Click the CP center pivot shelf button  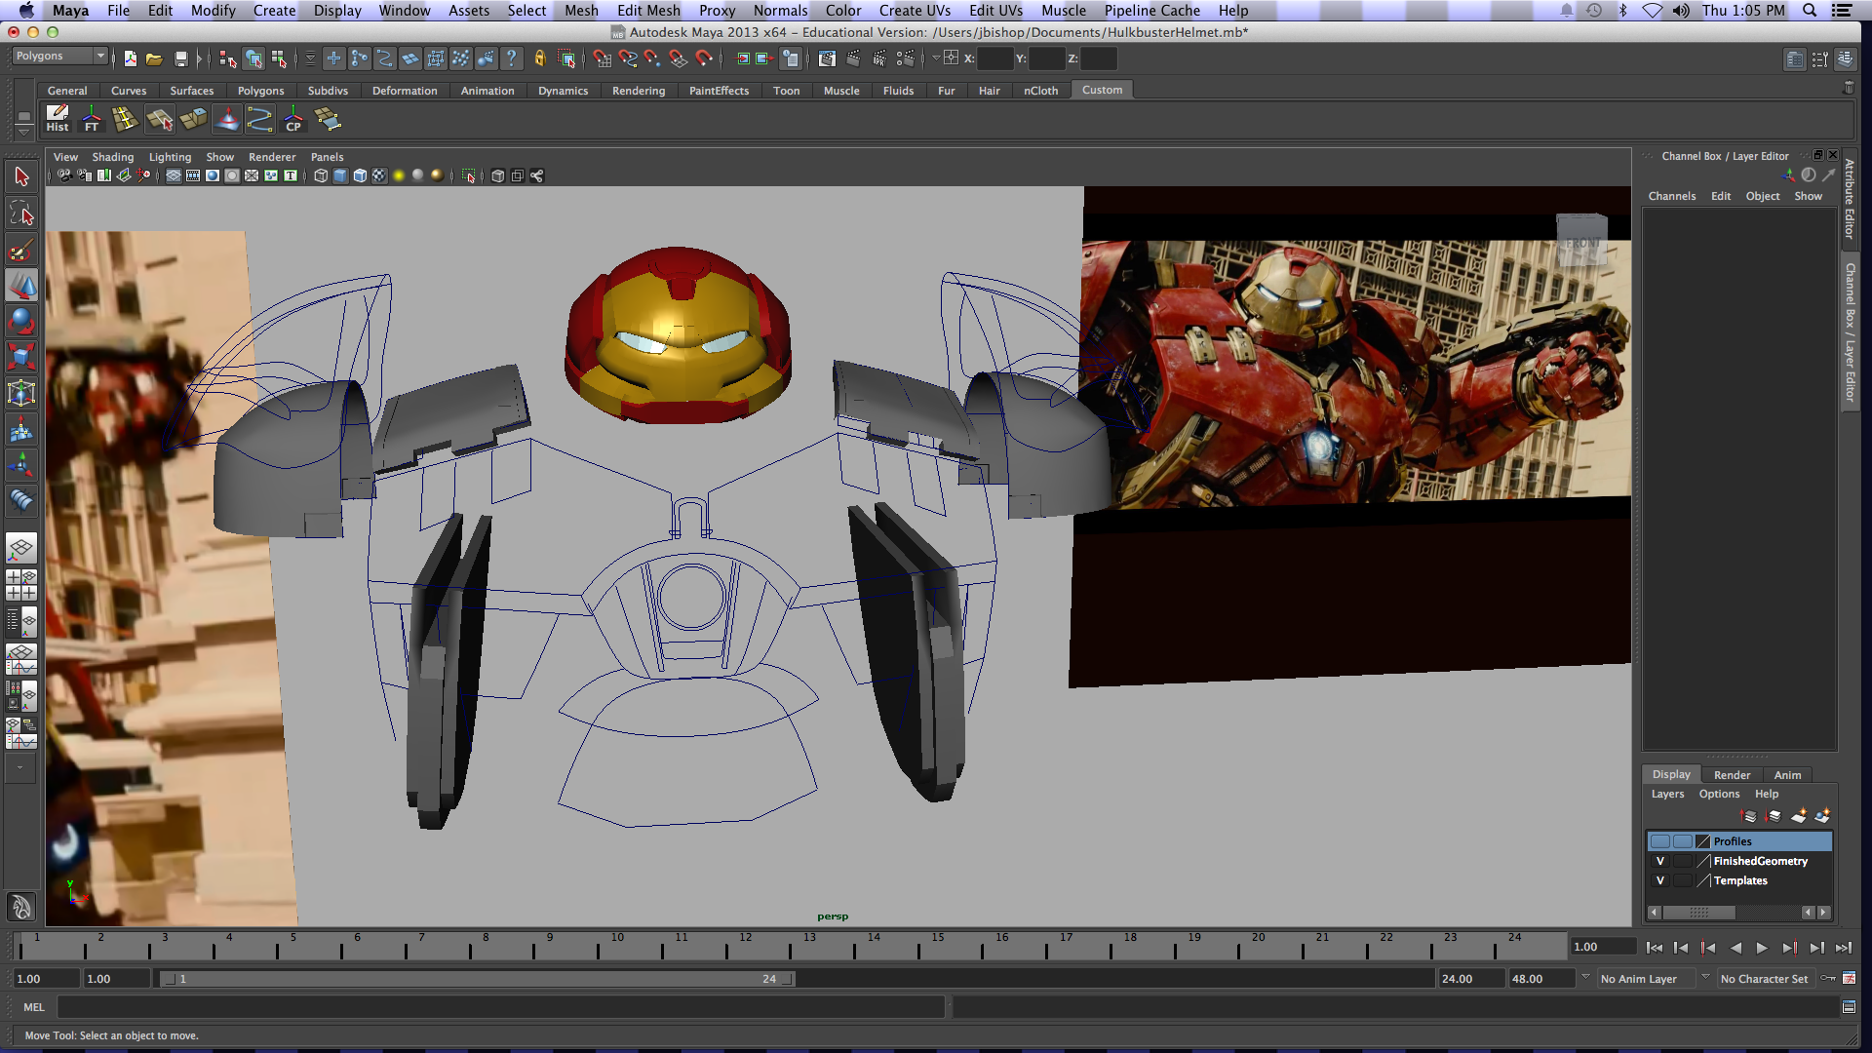[293, 119]
